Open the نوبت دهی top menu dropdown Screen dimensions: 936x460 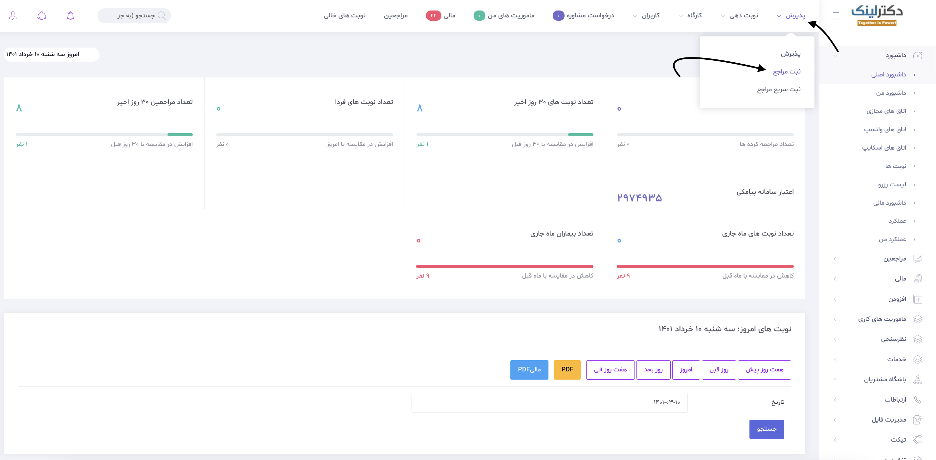[740, 16]
